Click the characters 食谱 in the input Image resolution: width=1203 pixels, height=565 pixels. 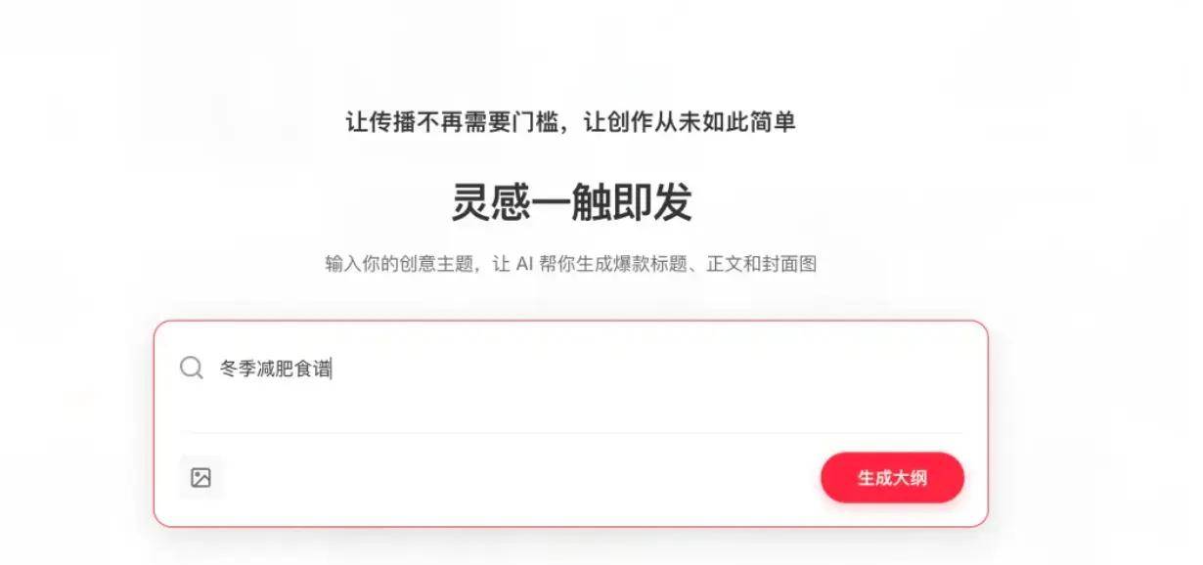(x=313, y=369)
